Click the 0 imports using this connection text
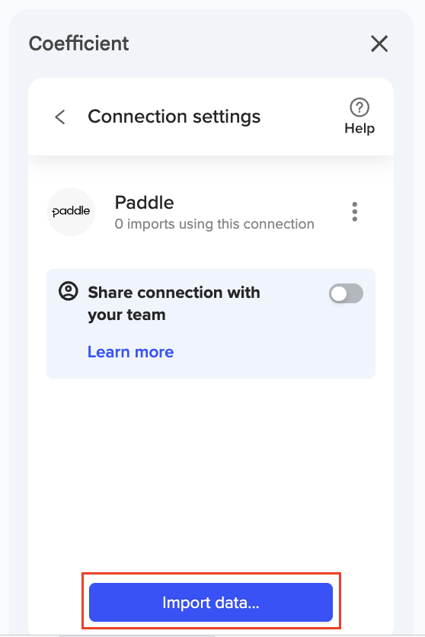425x637 pixels. click(x=214, y=224)
